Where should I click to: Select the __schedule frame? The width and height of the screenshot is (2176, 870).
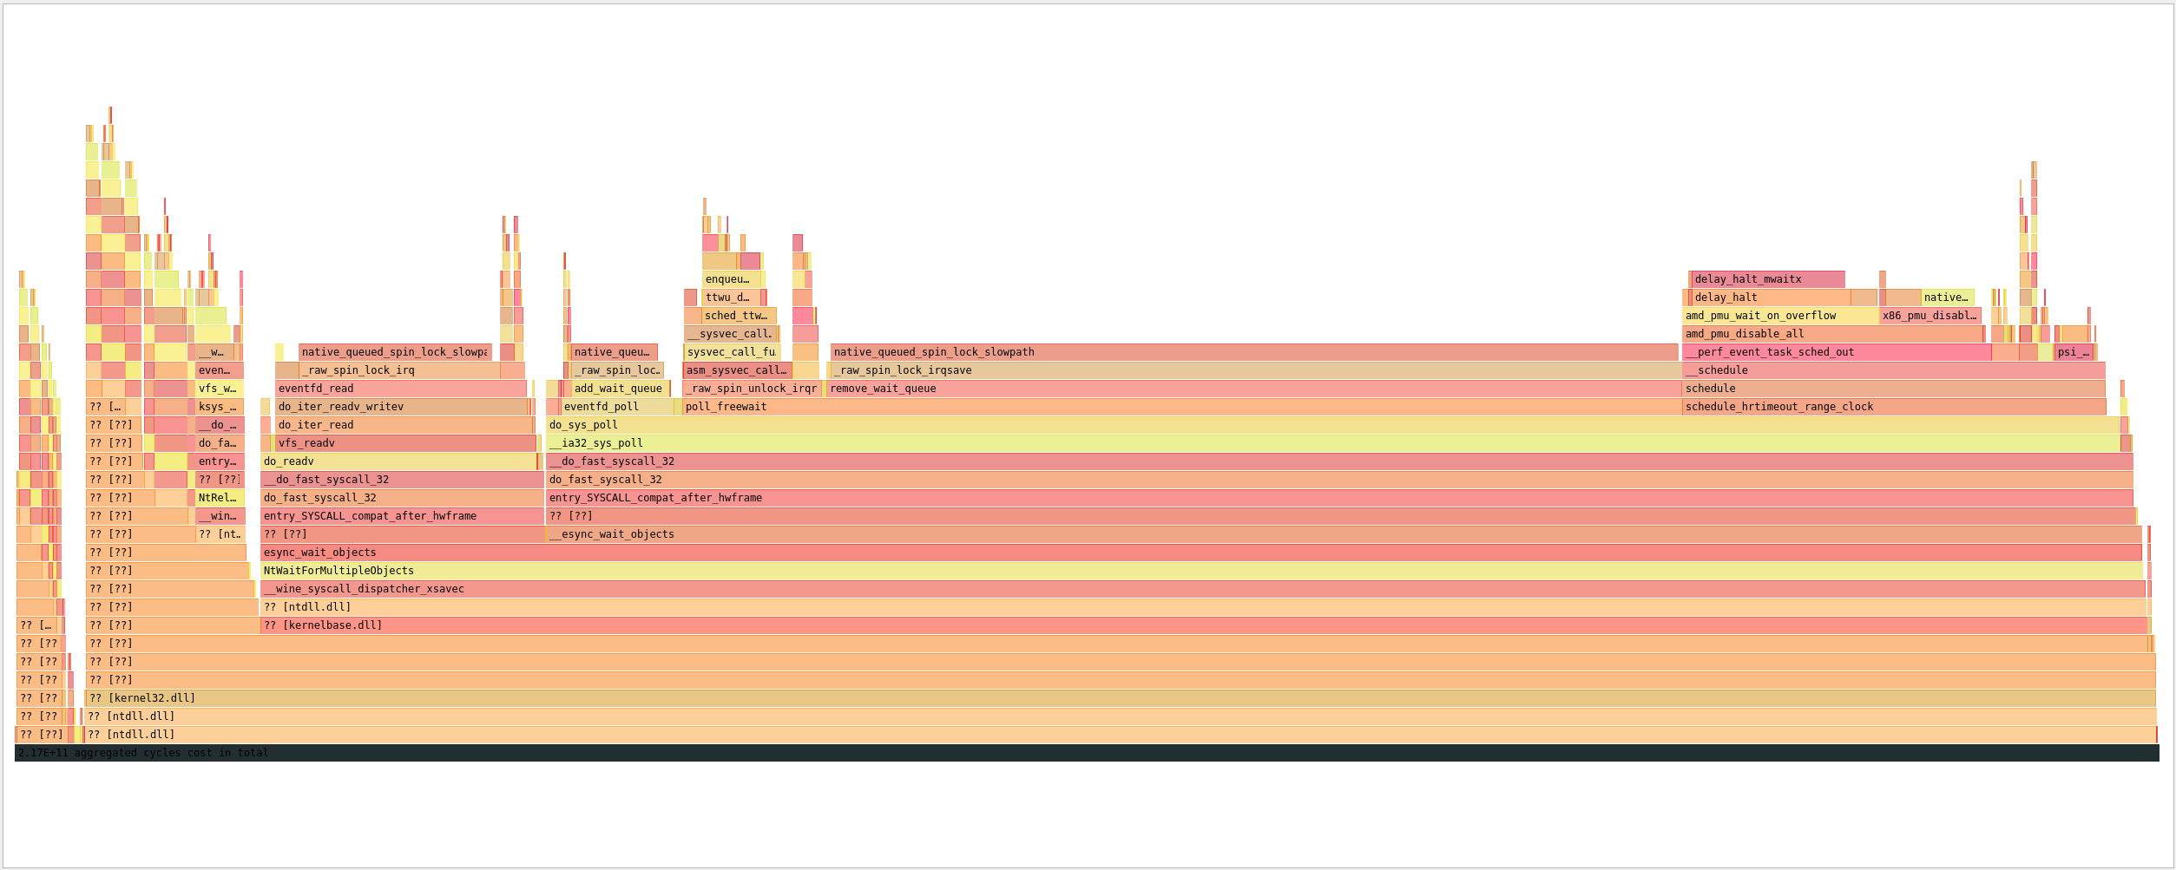click(1894, 370)
